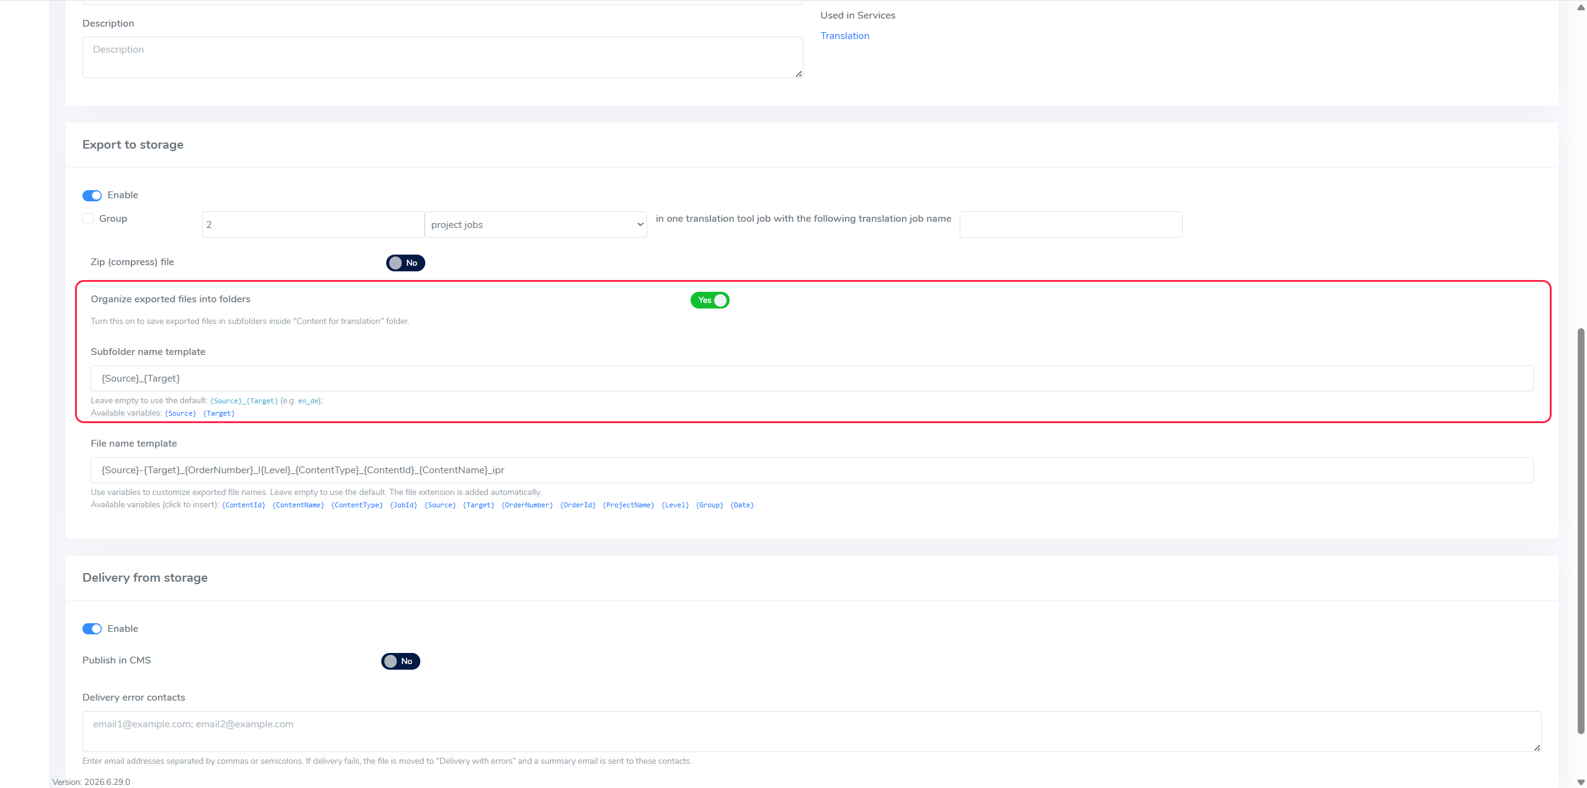1587x788 pixels.
Task: Click {Target} under subfolder available variables
Action: click(219, 414)
